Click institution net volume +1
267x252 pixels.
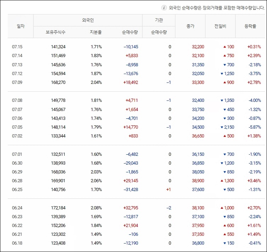169,190
